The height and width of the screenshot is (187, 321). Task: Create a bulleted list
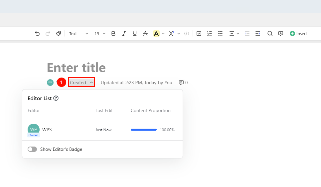click(x=220, y=33)
